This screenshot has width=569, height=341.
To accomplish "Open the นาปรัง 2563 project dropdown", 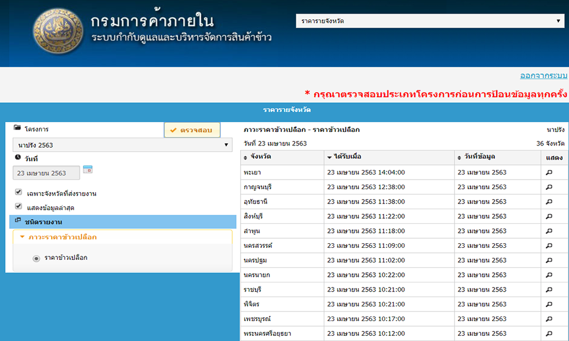I will pyautogui.click(x=122, y=145).
